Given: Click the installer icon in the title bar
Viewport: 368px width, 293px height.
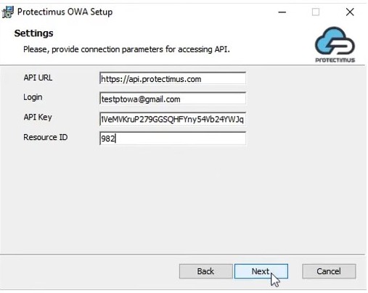Looking at the screenshot, I should pyautogui.click(x=7, y=12).
